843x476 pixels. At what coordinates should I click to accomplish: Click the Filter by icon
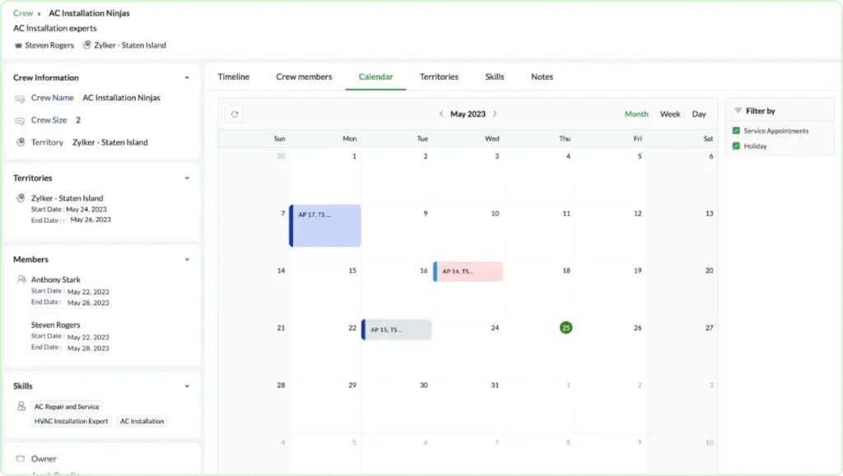pos(738,111)
